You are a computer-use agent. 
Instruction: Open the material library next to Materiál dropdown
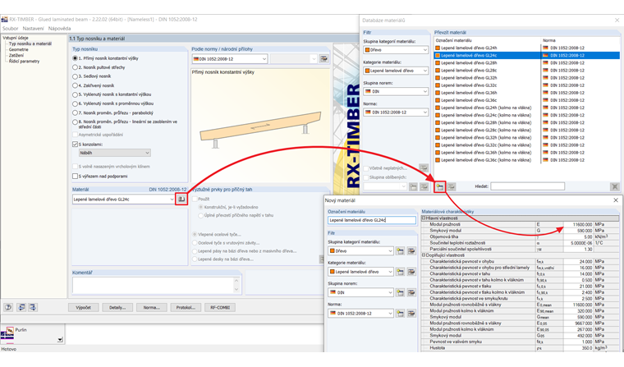[181, 199]
